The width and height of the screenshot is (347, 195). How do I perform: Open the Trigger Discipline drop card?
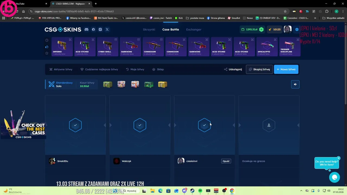click(x=289, y=47)
